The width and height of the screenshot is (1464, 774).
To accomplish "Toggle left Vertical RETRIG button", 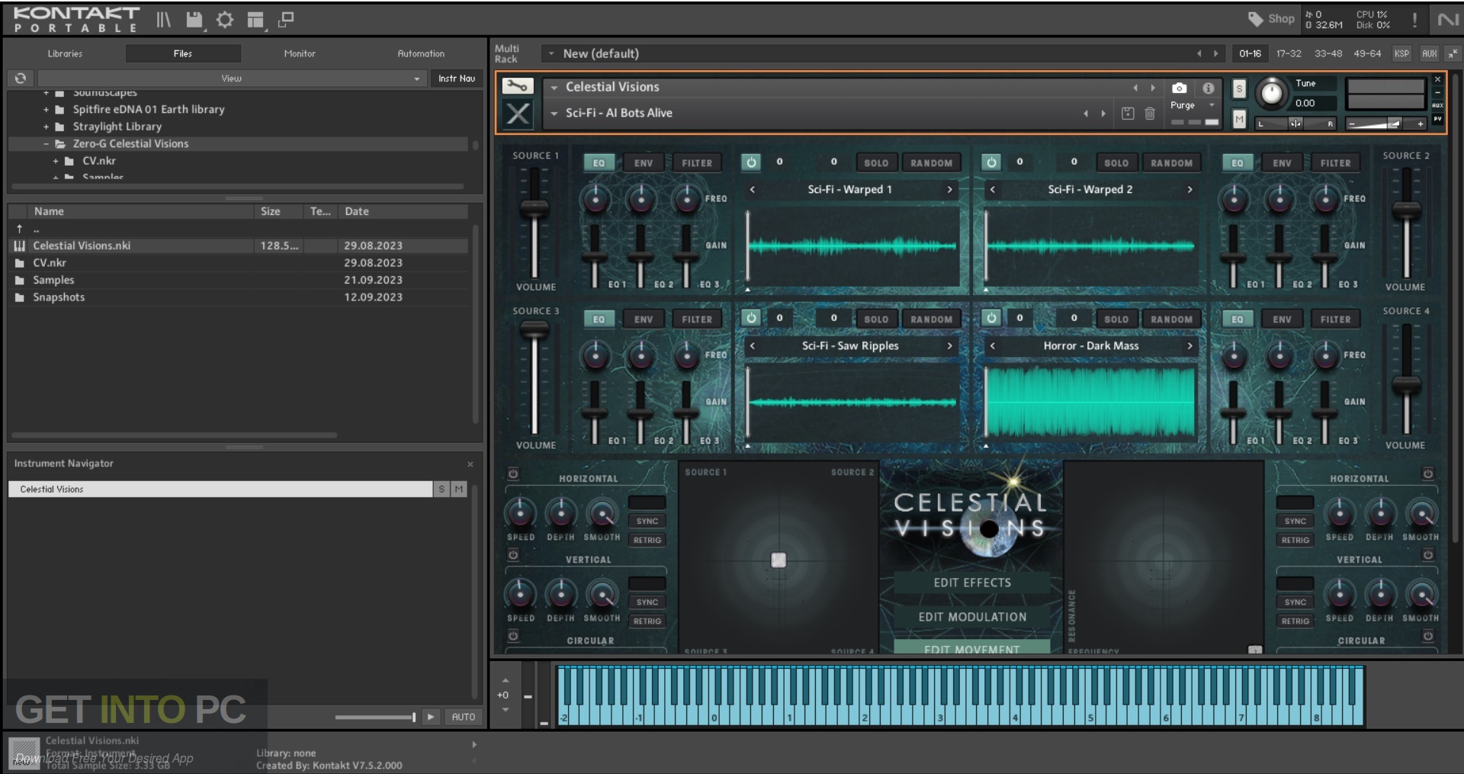I will coord(647,621).
